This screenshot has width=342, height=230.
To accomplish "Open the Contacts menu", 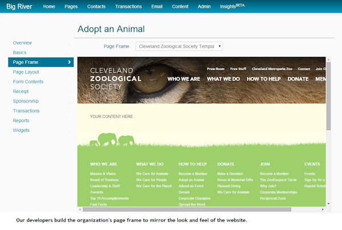I will tap(96, 6).
